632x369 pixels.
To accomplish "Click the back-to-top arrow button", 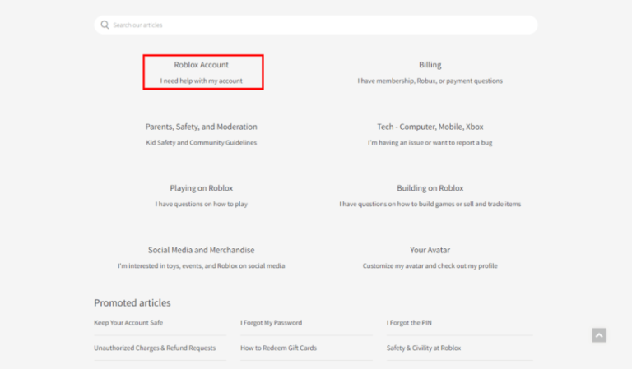I will point(599,335).
